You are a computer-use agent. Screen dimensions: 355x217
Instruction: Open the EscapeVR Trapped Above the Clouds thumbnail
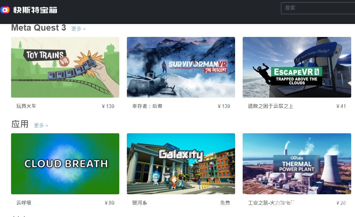(x=297, y=67)
